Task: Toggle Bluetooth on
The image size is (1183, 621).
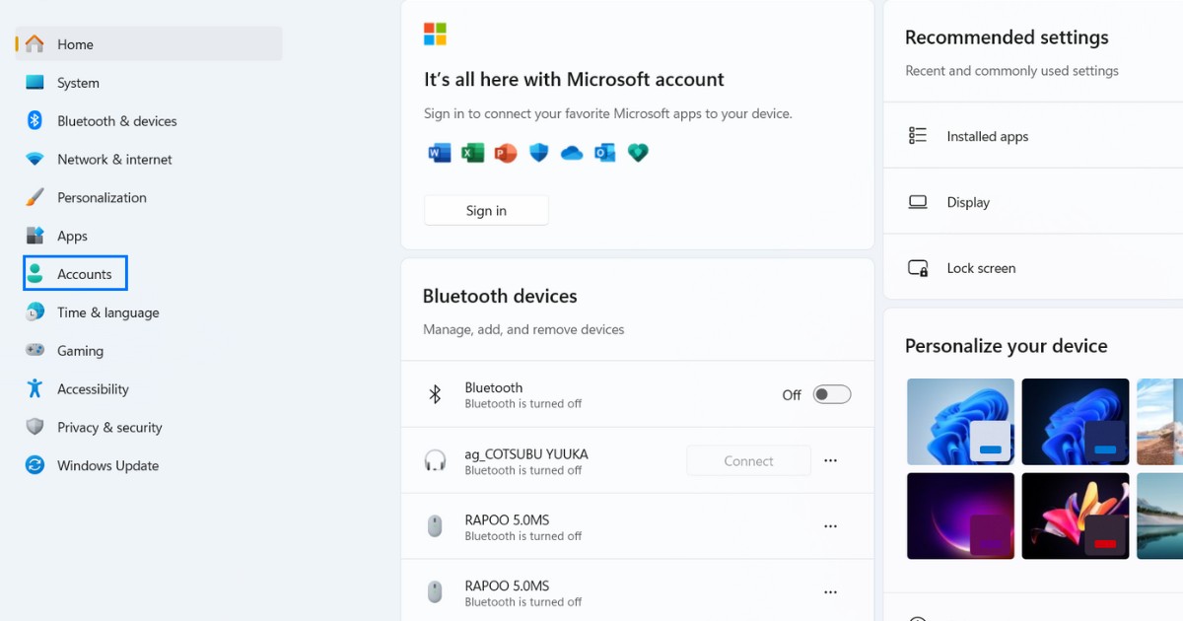Action: coord(830,394)
